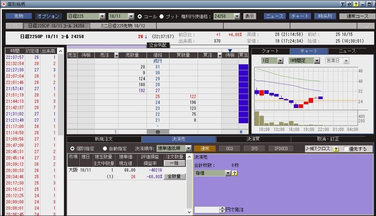Select 個別指定 radio option
Image resolution: width=376 pixels, height=216 pixels.
point(72,149)
